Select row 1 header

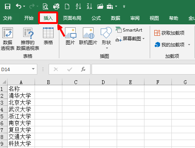pos(4,89)
